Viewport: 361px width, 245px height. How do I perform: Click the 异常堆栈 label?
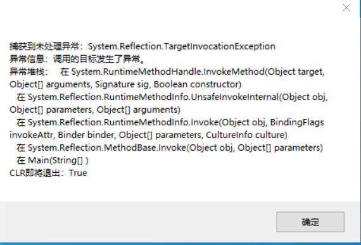coord(27,72)
